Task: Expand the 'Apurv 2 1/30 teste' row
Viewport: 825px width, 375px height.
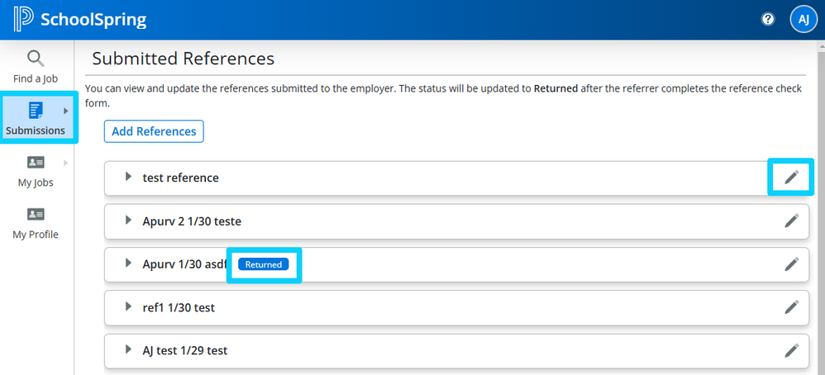Action: click(x=128, y=221)
